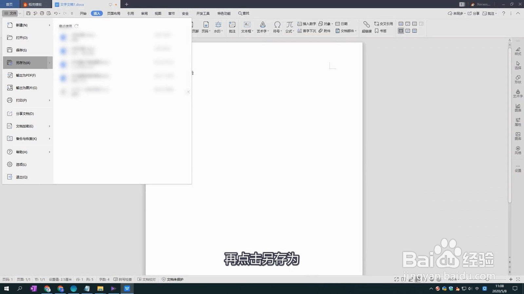The width and height of the screenshot is (524, 294).
Task: Insert a 批注 comment
Action: (x=232, y=27)
